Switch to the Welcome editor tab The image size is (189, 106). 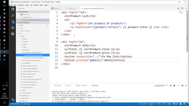pyautogui.click(x=56, y=9)
